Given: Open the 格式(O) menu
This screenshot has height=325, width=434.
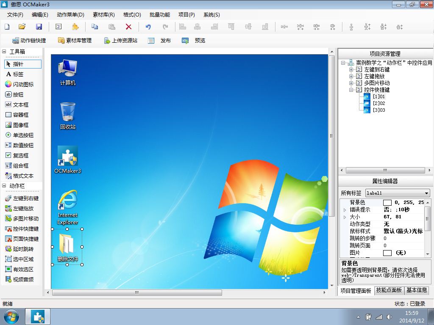Looking at the screenshot, I should point(132,15).
